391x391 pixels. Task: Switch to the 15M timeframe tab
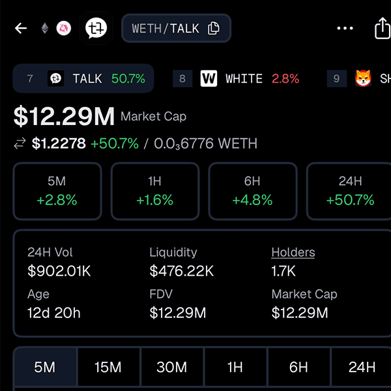click(x=109, y=367)
